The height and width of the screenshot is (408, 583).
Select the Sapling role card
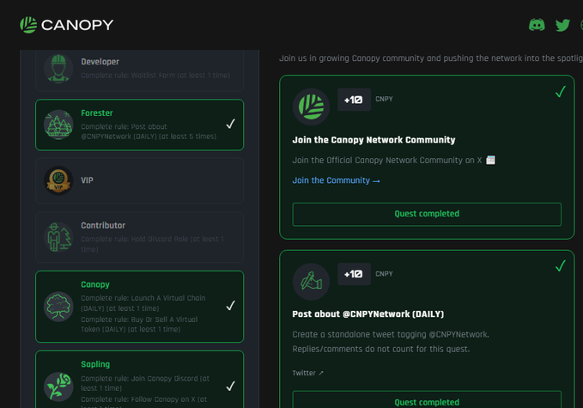[139, 380]
